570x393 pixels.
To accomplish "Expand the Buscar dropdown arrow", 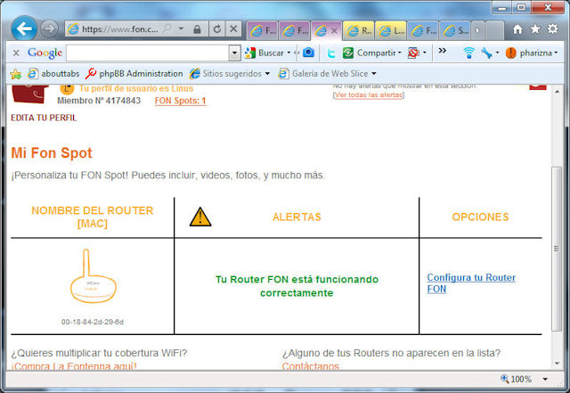I will 289,53.
